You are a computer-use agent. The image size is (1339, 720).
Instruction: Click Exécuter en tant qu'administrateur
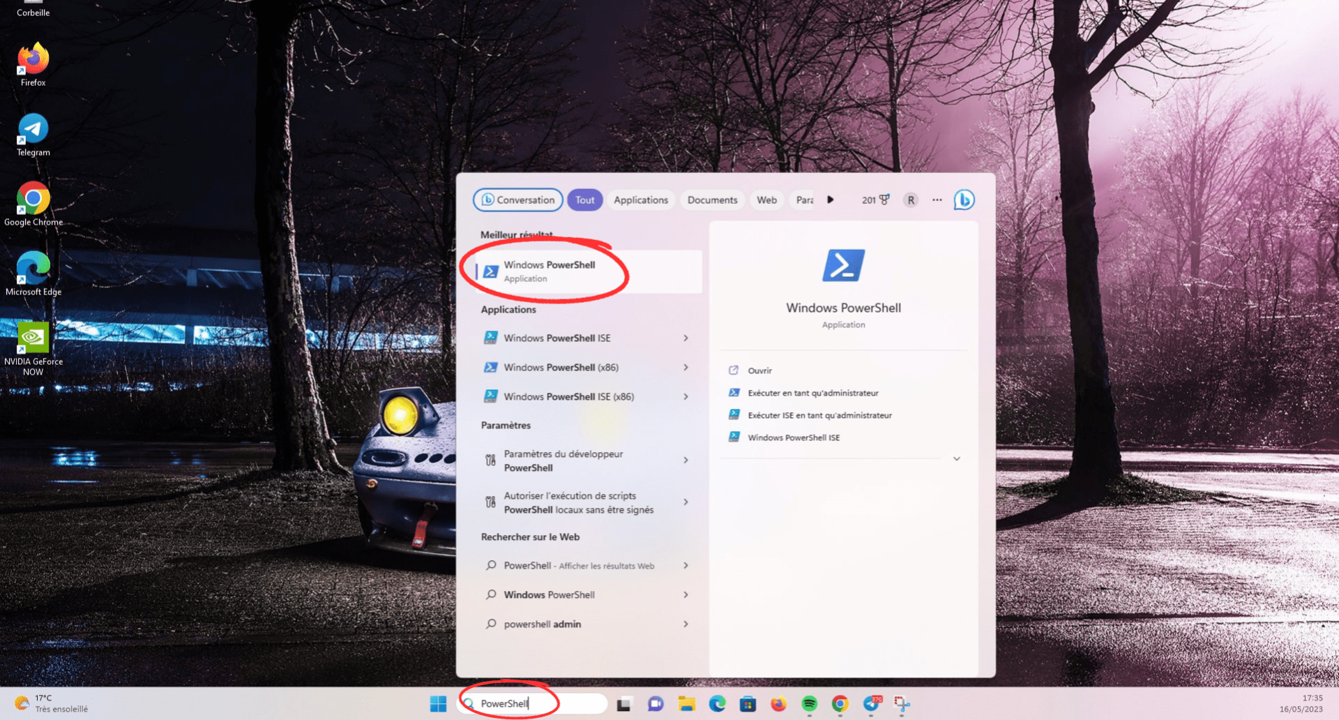click(813, 393)
